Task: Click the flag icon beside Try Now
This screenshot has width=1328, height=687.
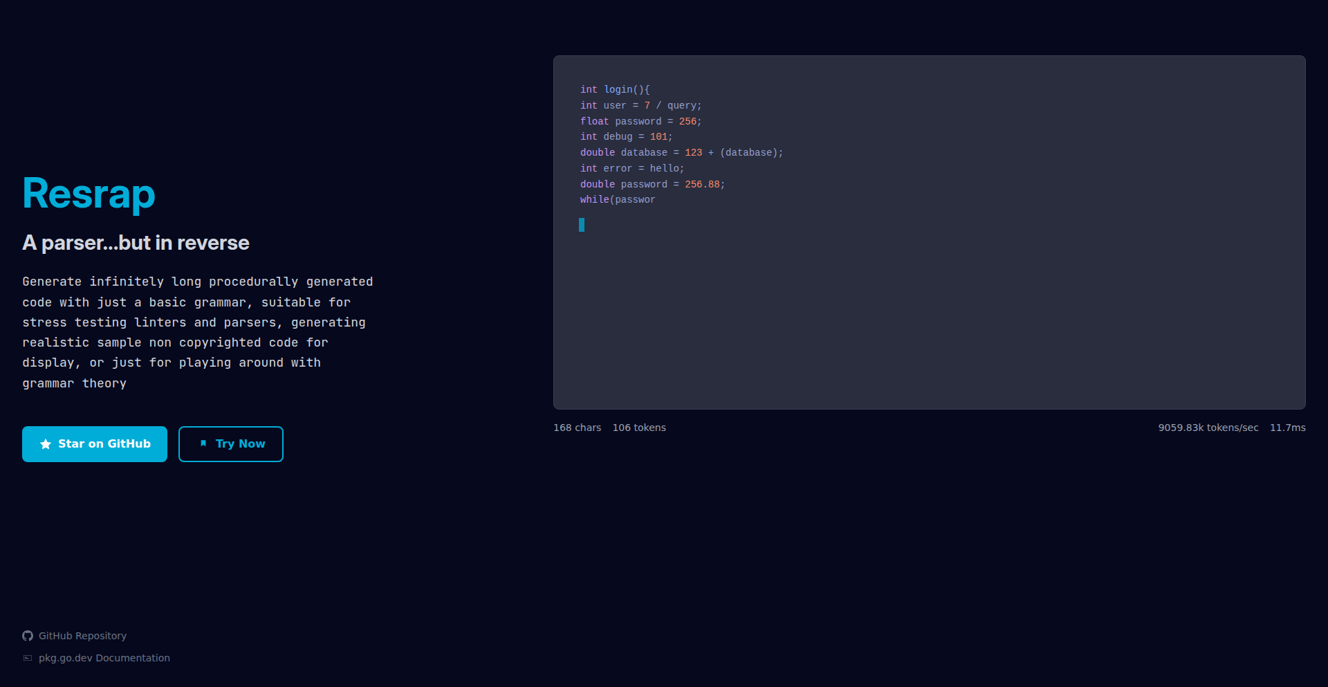Action: 203,443
